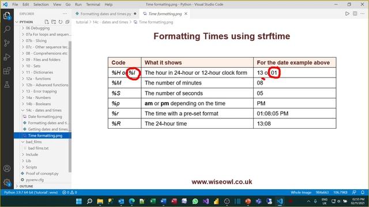Screen dimensions: 369x207
Task: Open the Help menu
Action: pos(108,5)
